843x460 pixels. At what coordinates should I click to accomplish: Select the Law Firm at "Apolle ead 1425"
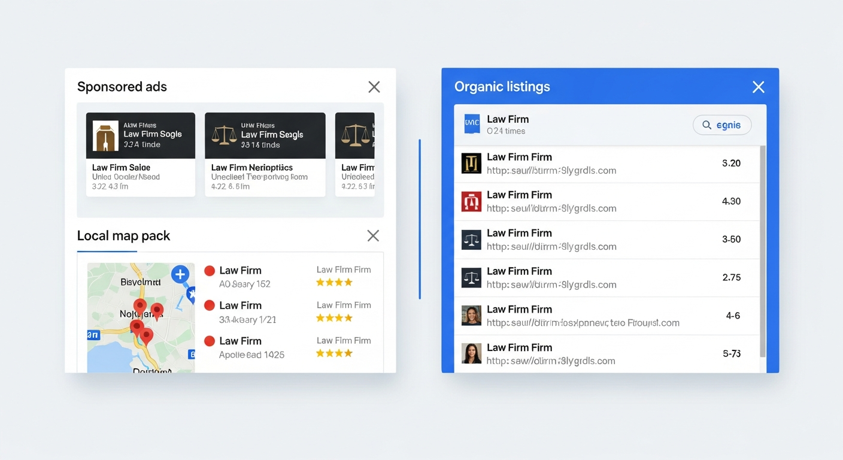click(x=240, y=341)
